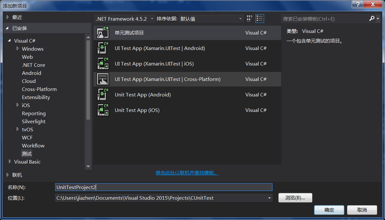
Task: Click the UI Test App iOS template icon
Action: pos(103,64)
